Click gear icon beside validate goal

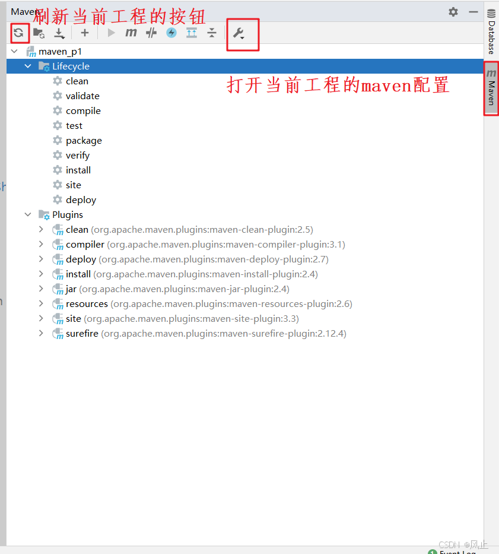pyautogui.click(x=57, y=96)
